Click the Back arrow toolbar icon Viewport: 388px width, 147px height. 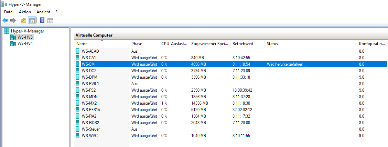5,21
